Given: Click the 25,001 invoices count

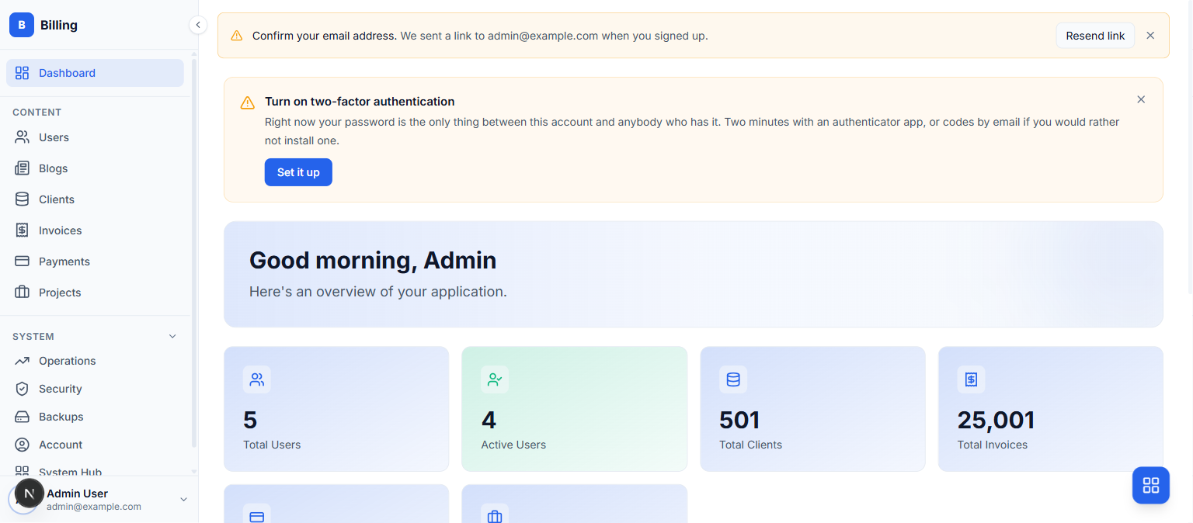Looking at the screenshot, I should 996,420.
